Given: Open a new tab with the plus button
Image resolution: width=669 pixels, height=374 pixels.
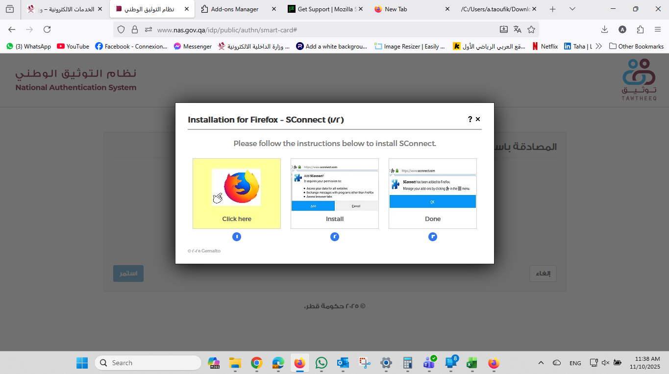Looking at the screenshot, I should (x=553, y=9).
